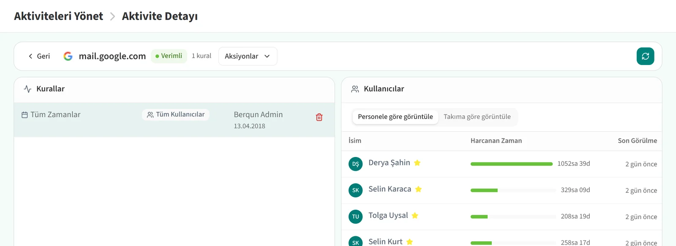This screenshot has height=246, width=676.
Task: Click the star next to Selin Kurt
Action: click(x=409, y=242)
